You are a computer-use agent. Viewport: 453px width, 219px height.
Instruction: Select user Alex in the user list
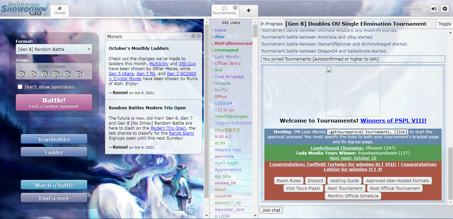(231, 37)
